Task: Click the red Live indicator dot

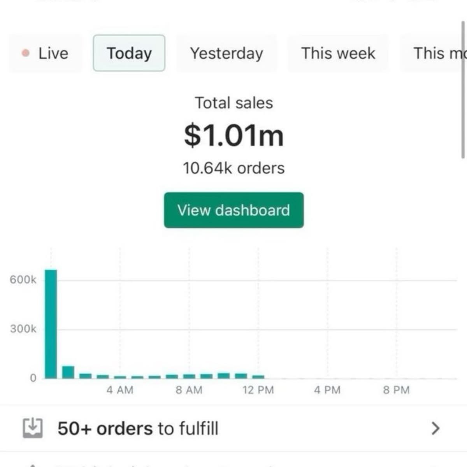Action: point(26,53)
